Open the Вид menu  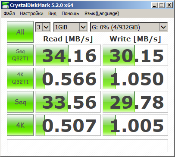52,13
